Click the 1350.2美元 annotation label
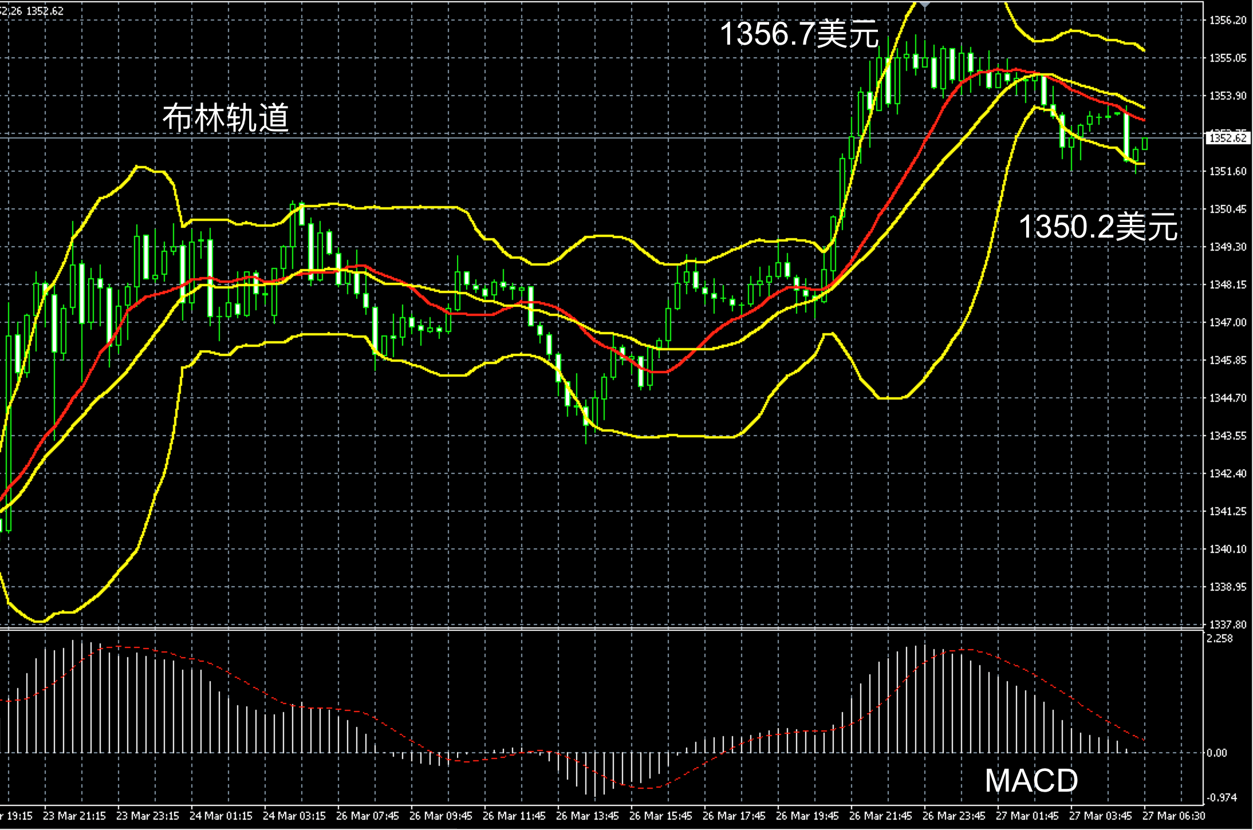 [1098, 227]
